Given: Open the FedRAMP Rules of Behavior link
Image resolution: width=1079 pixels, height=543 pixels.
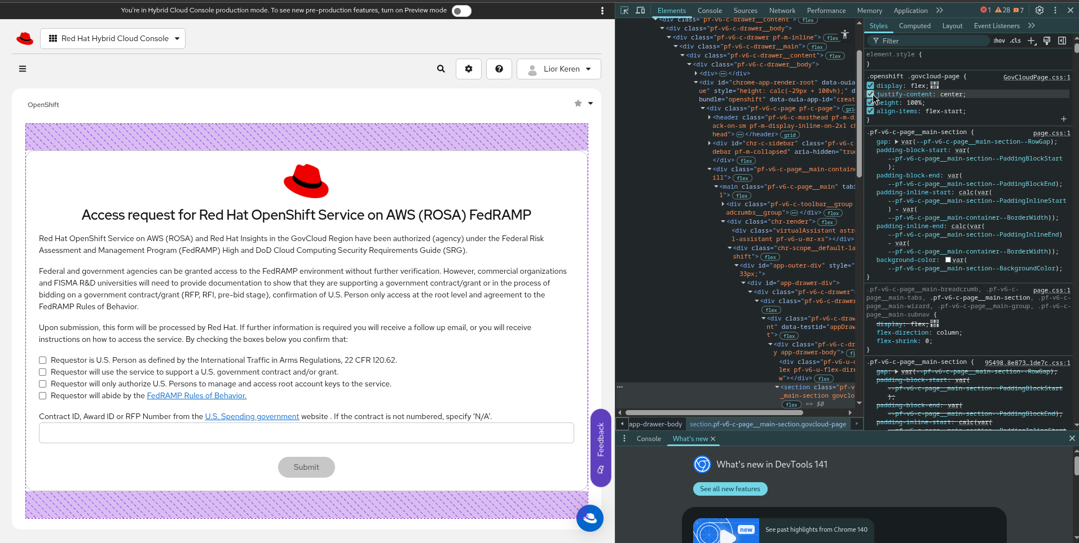Looking at the screenshot, I should [x=196, y=395].
